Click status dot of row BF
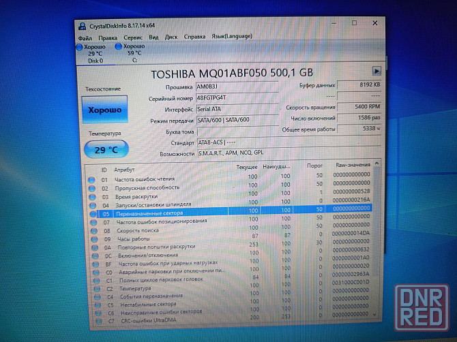Viewport: 457px width, 342px height. (x=96, y=264)
